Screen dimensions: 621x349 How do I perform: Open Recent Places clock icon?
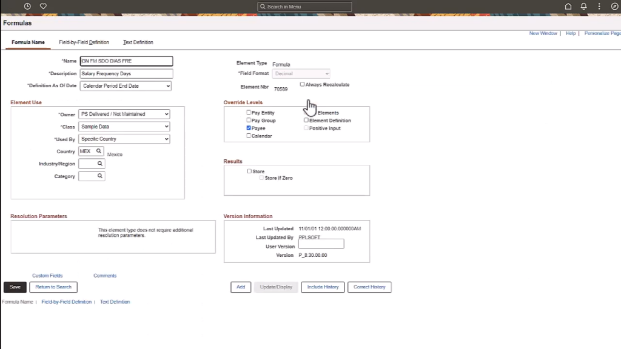pos(27,6)
